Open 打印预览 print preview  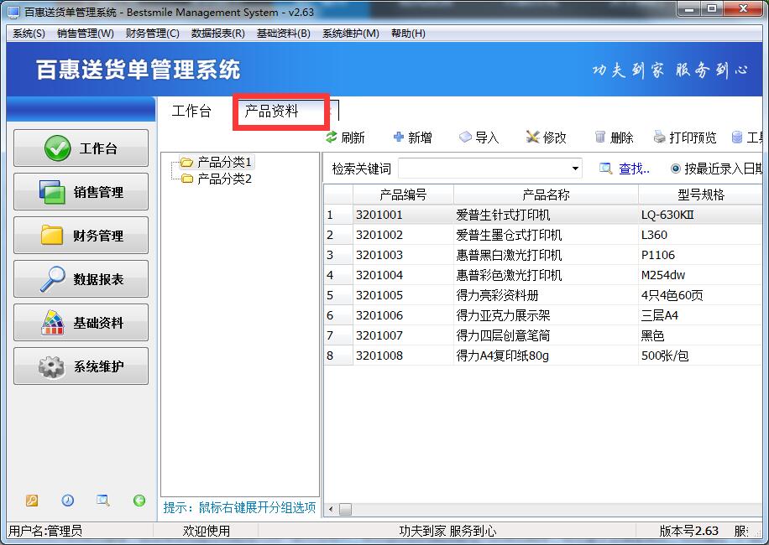pos(660,138)
